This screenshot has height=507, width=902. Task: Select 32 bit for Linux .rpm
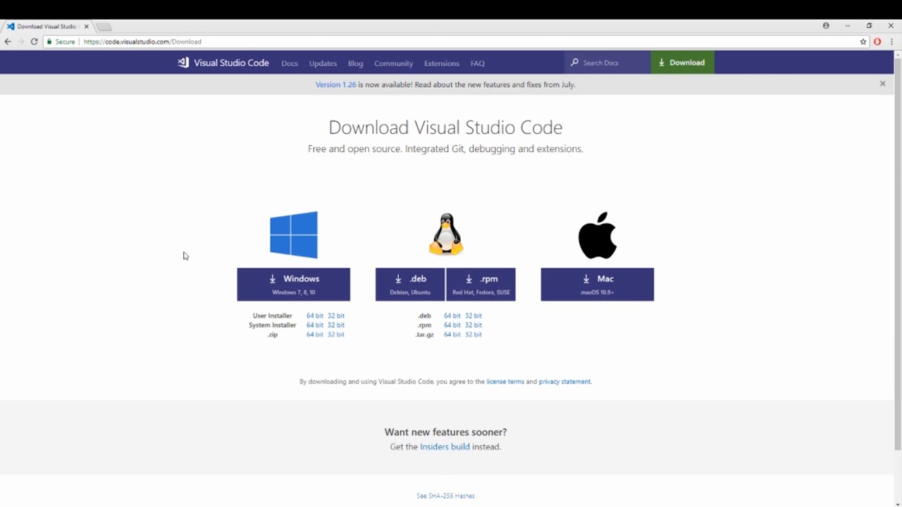click(x=473, y=325)
